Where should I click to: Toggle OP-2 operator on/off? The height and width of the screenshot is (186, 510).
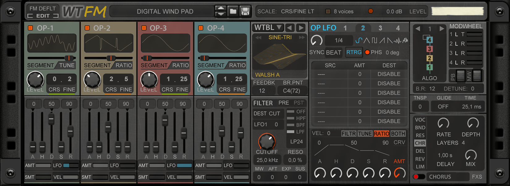pos(87,28)
